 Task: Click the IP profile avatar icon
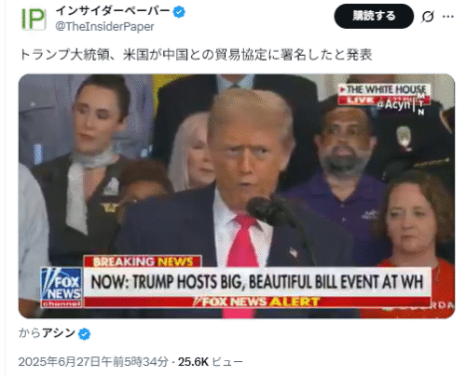pyautogui.click(x=34, y=20)
